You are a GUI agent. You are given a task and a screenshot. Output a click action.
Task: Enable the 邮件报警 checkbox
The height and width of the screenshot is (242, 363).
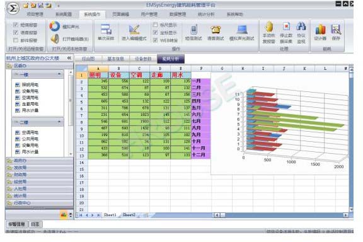(x=16, y=40)
